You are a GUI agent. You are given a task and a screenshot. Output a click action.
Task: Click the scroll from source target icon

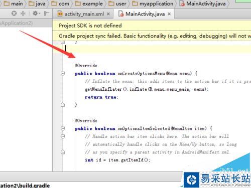14,14
